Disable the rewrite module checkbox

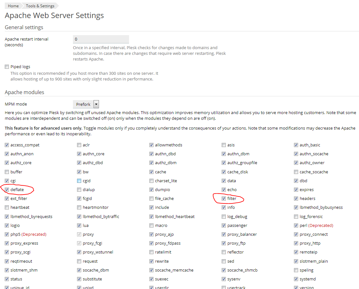pyautogui.click(x=152, y=261)
